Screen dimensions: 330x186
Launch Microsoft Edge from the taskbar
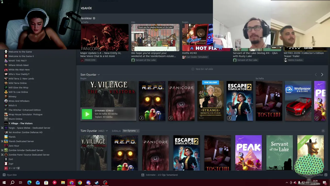pos(29,183)
